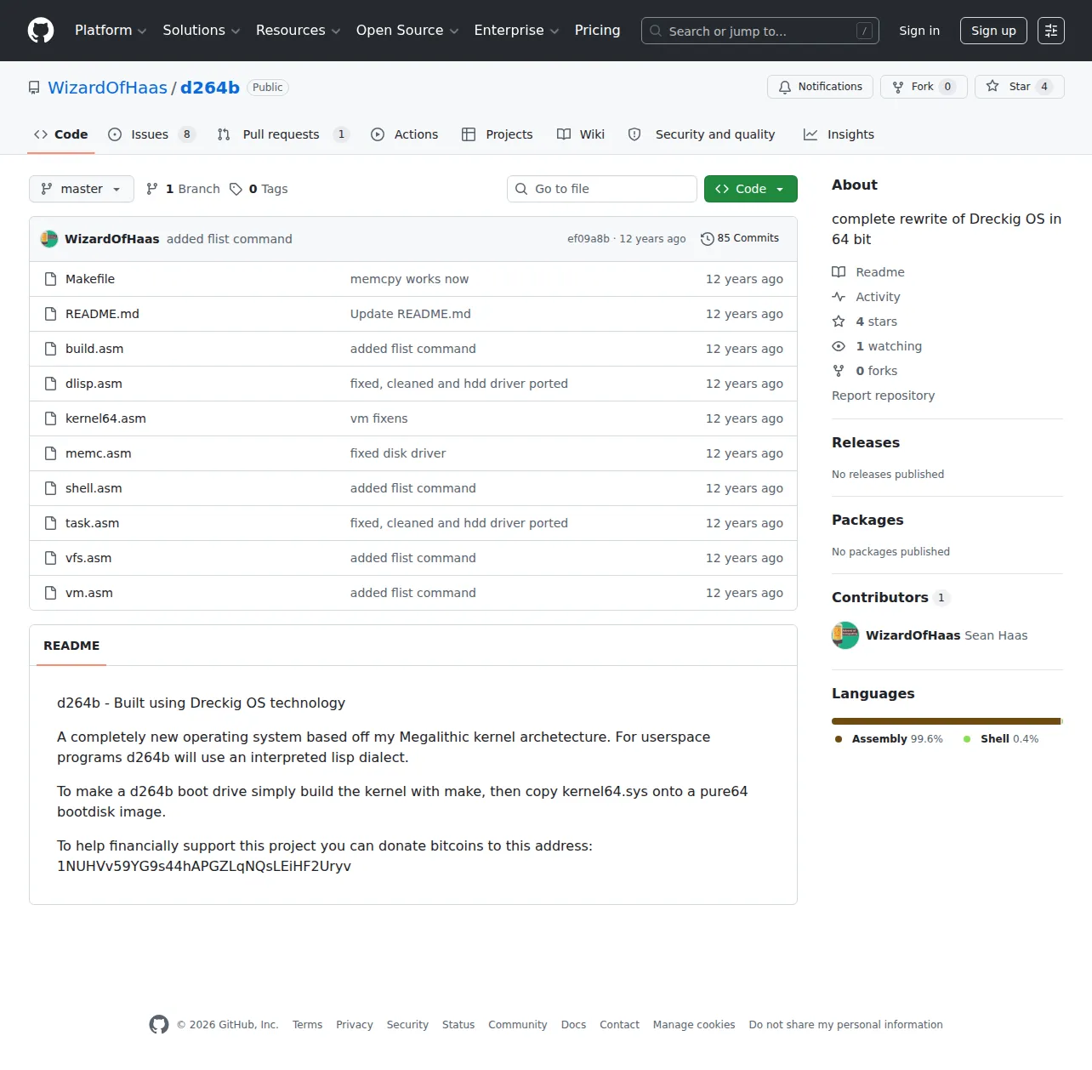Viewport: 1092px width, 1070px height.
Task: Click the fork icon beside 0 forks
Action: [839, 371]
